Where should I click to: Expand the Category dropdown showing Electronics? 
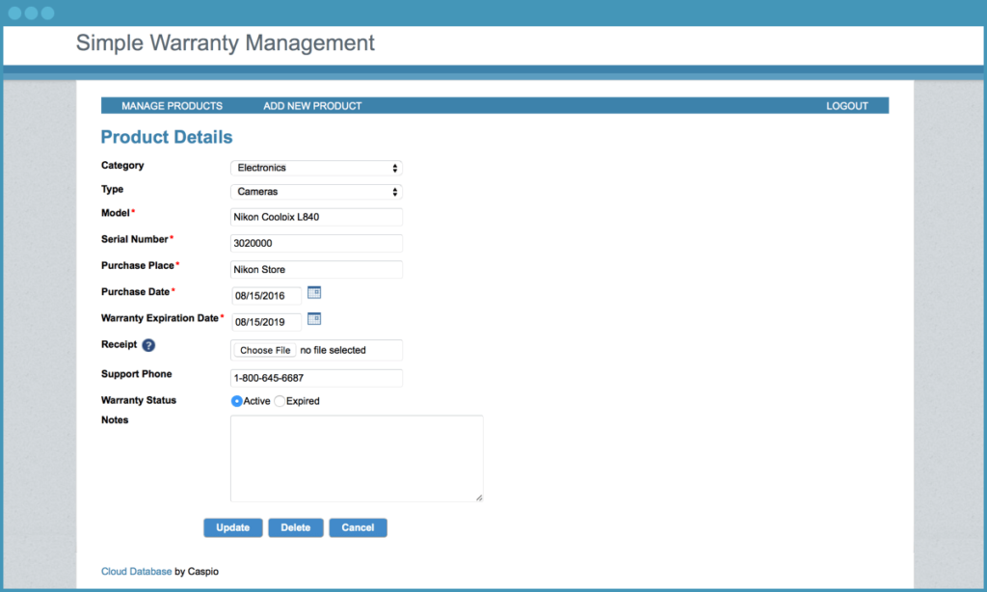316,168
